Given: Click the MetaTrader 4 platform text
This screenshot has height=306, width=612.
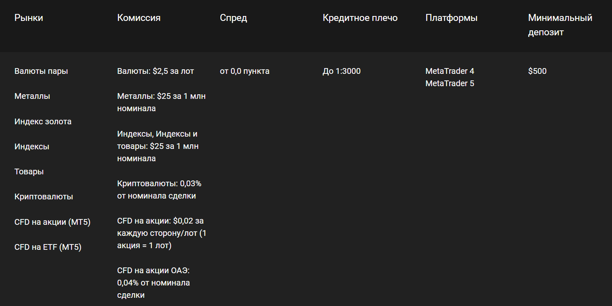Looking at the screenshot, I should (x=450, y=71).
